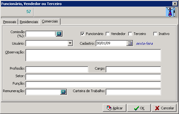The width and height of the screenshot is (179, 114).
Task: Mark the record as Inativo
Action: (x=155, y=34)
